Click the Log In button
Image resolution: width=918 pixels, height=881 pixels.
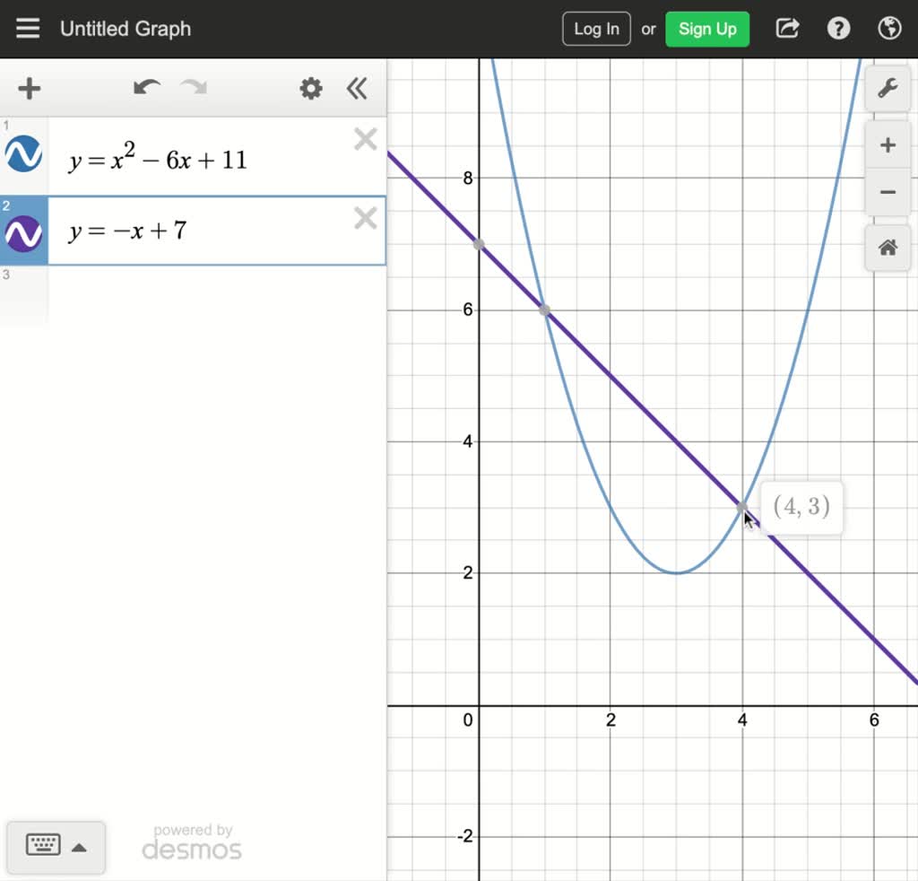coord(595,28)
